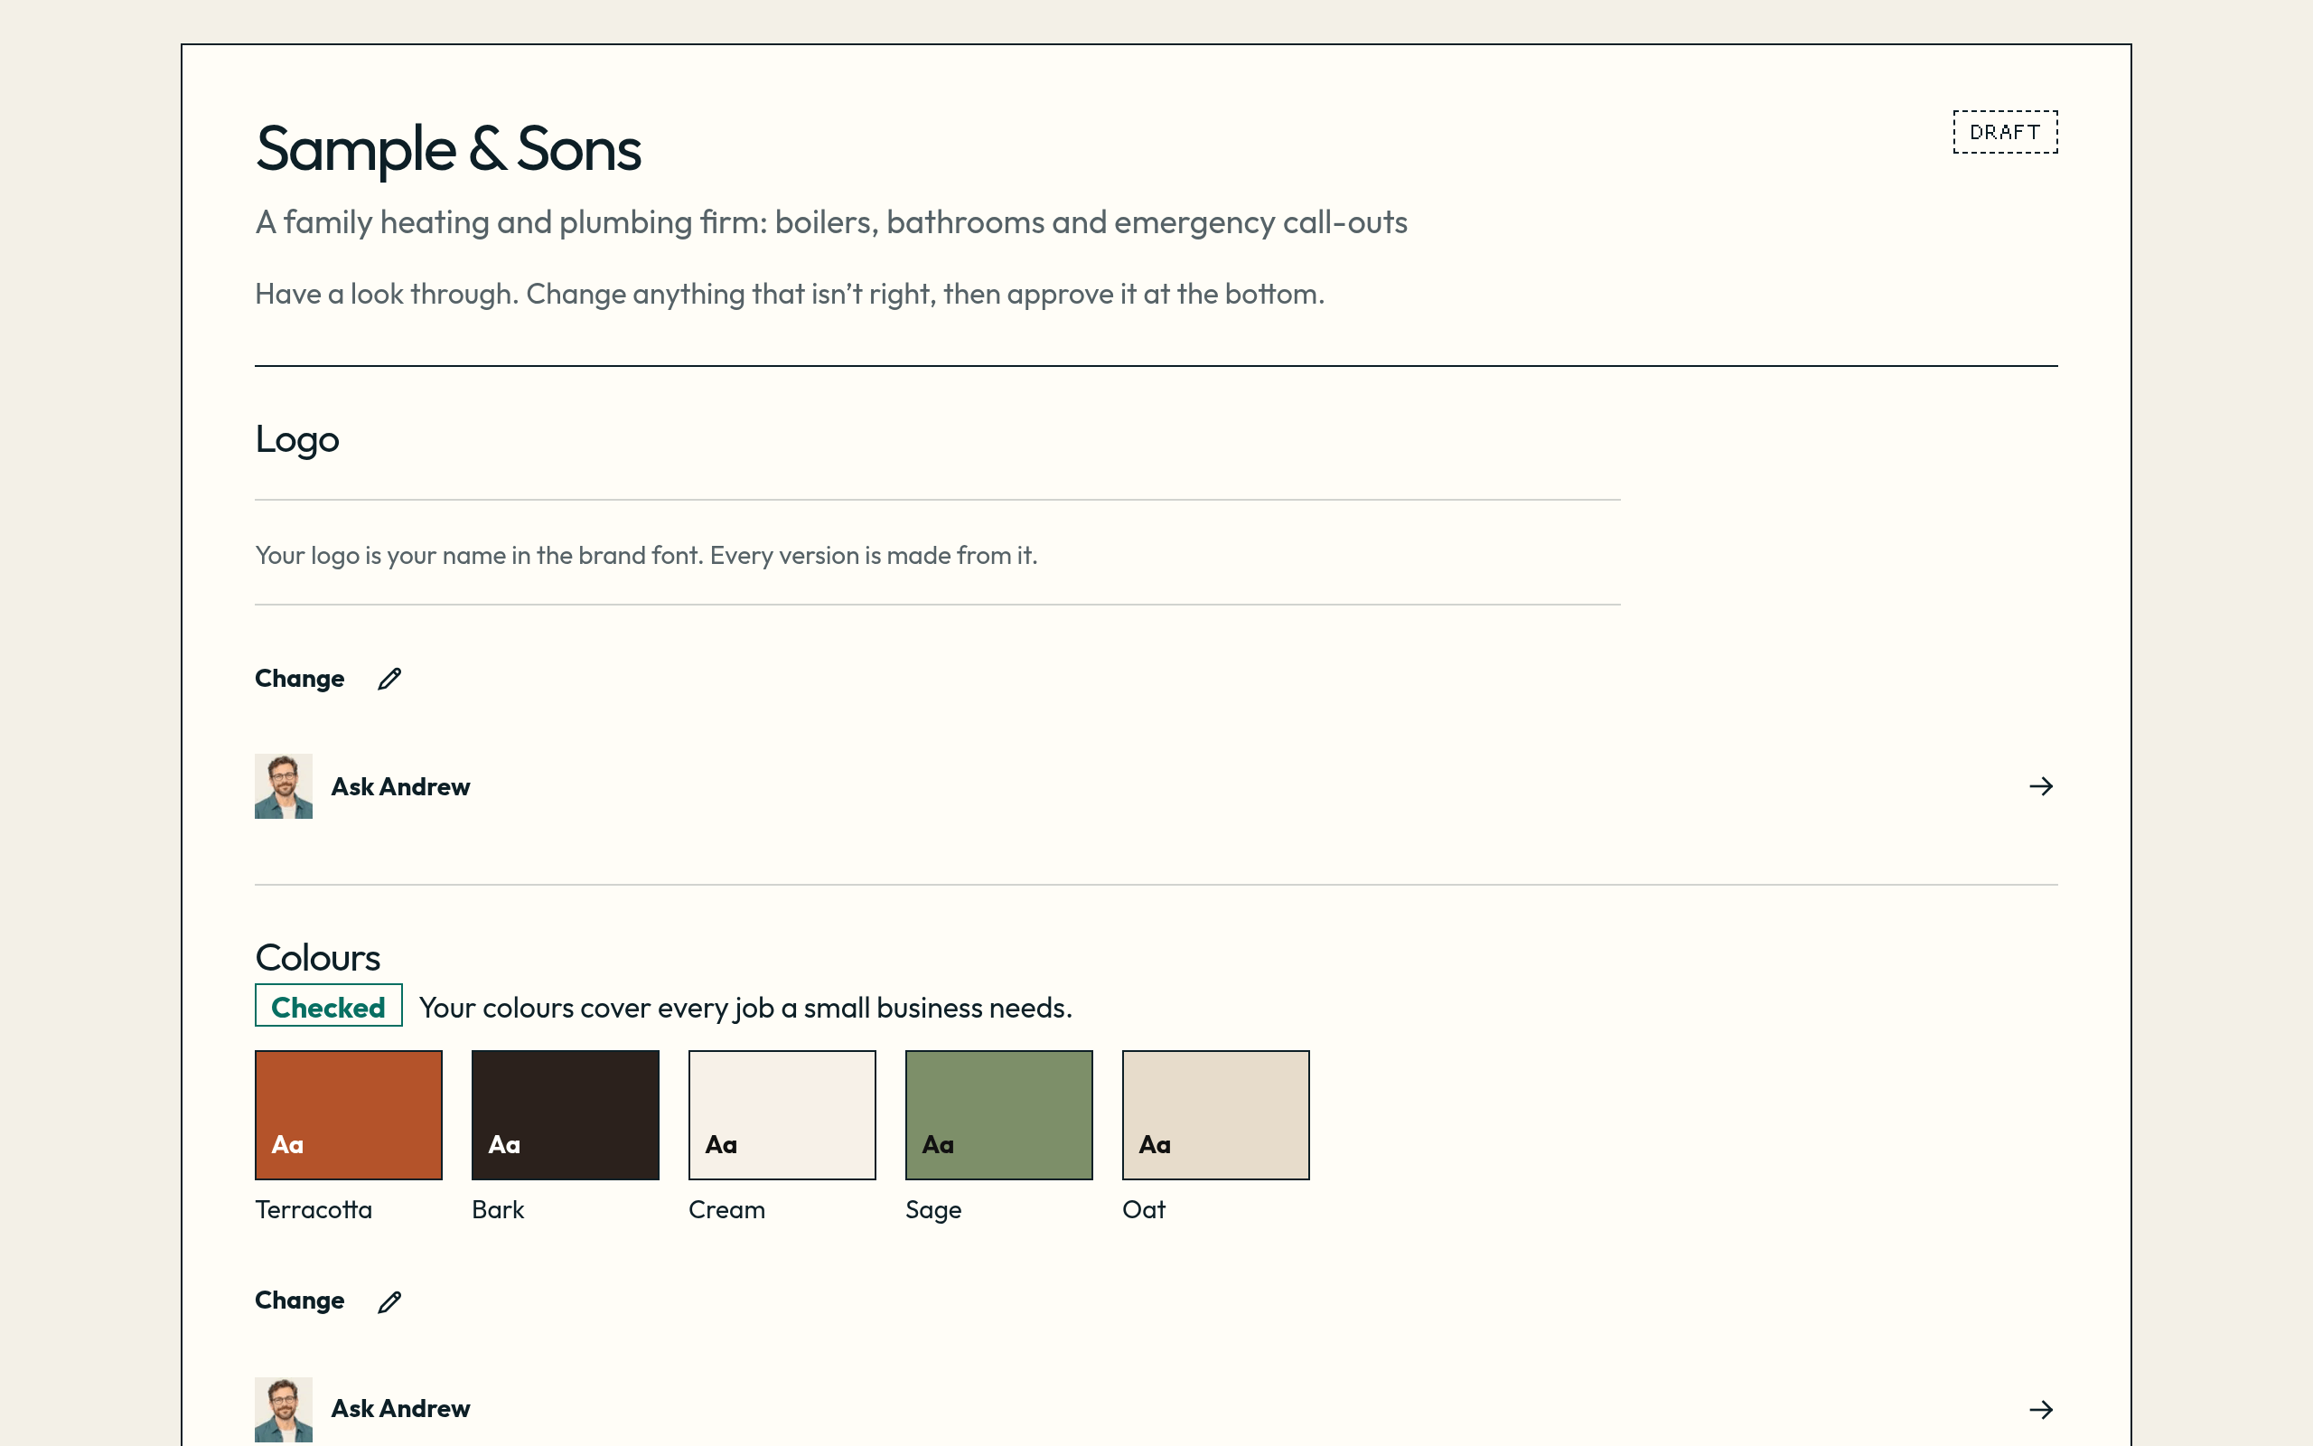Screen dimensions: 2313x1446
Task: Select the Cream colour swatch
Action: 782,1115
